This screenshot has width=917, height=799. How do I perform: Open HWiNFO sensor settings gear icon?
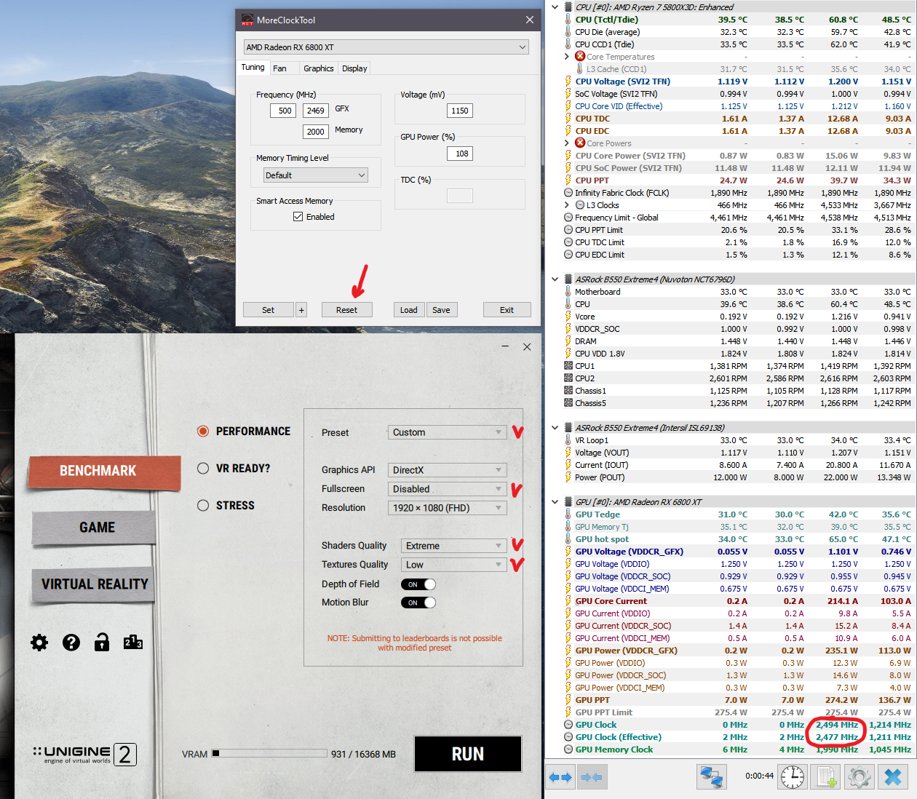tap(860, 777)
